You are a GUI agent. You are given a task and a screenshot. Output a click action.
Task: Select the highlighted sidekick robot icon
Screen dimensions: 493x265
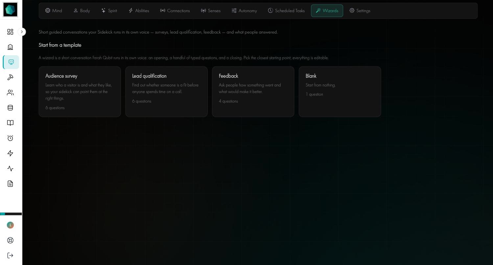(x=11, y=62)
